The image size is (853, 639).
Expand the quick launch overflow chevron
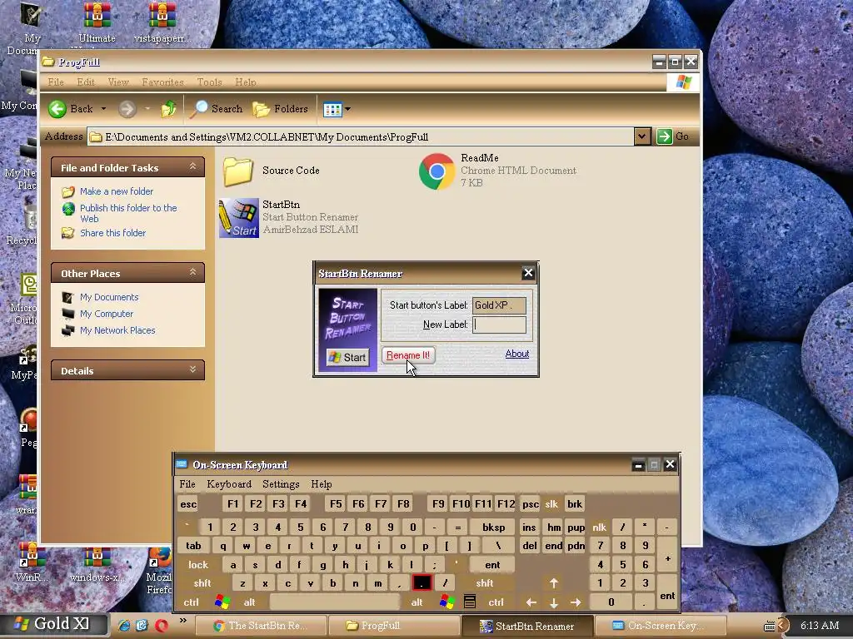pos(182,620)
